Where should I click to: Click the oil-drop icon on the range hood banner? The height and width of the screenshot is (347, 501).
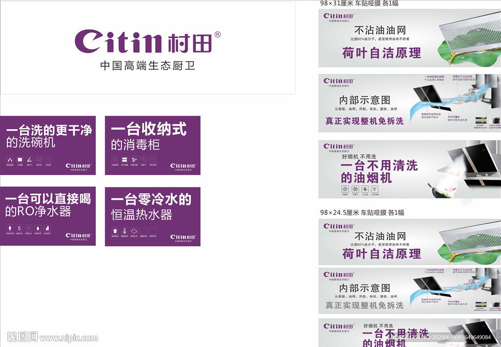coord(365,189)
